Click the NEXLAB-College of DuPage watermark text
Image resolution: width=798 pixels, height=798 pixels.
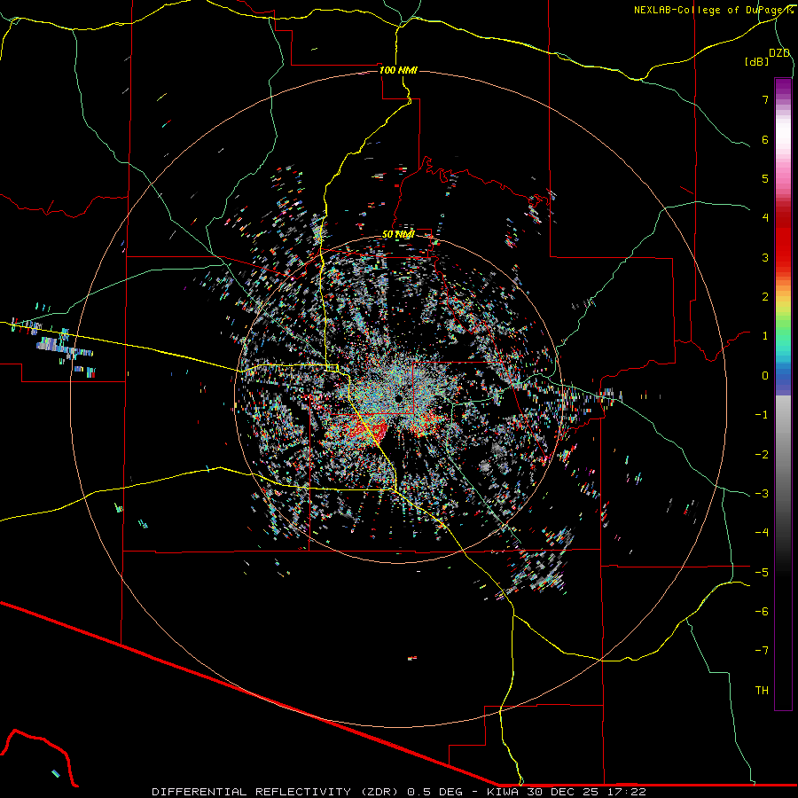(x=713, y=10)
